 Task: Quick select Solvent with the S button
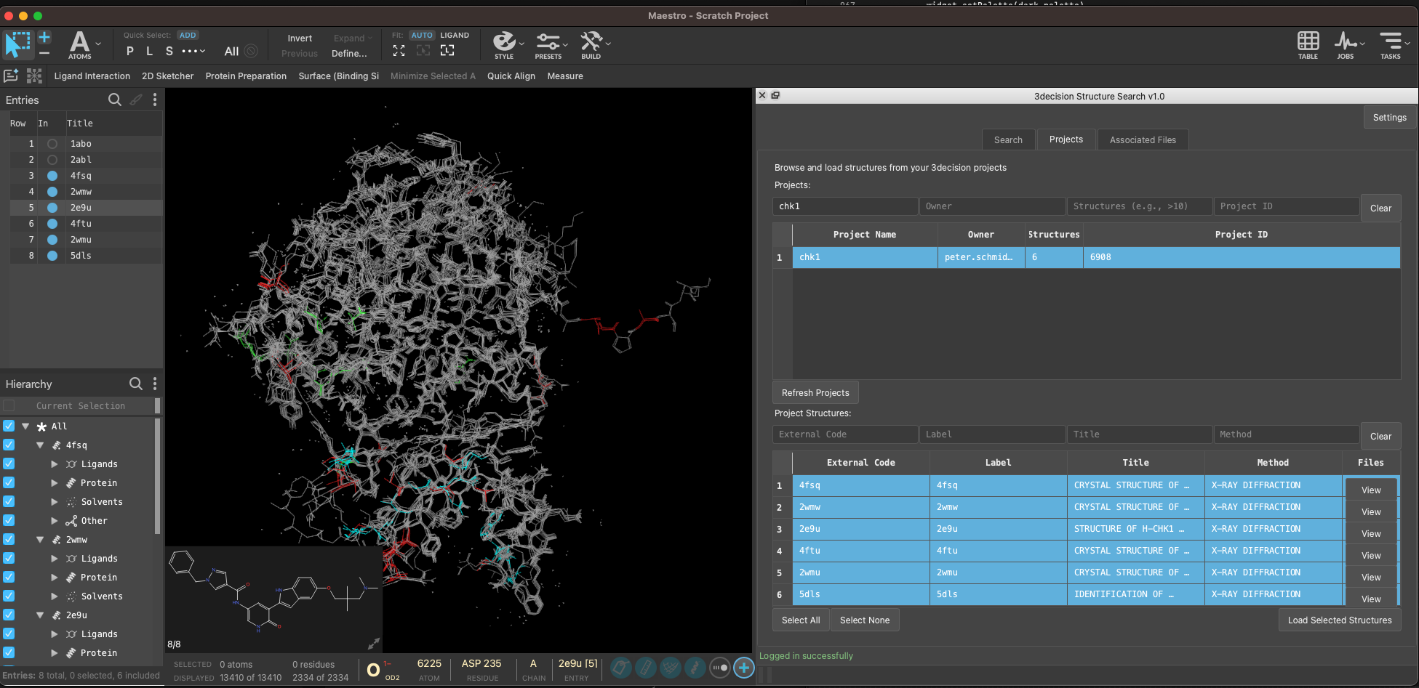coord(169,51)
